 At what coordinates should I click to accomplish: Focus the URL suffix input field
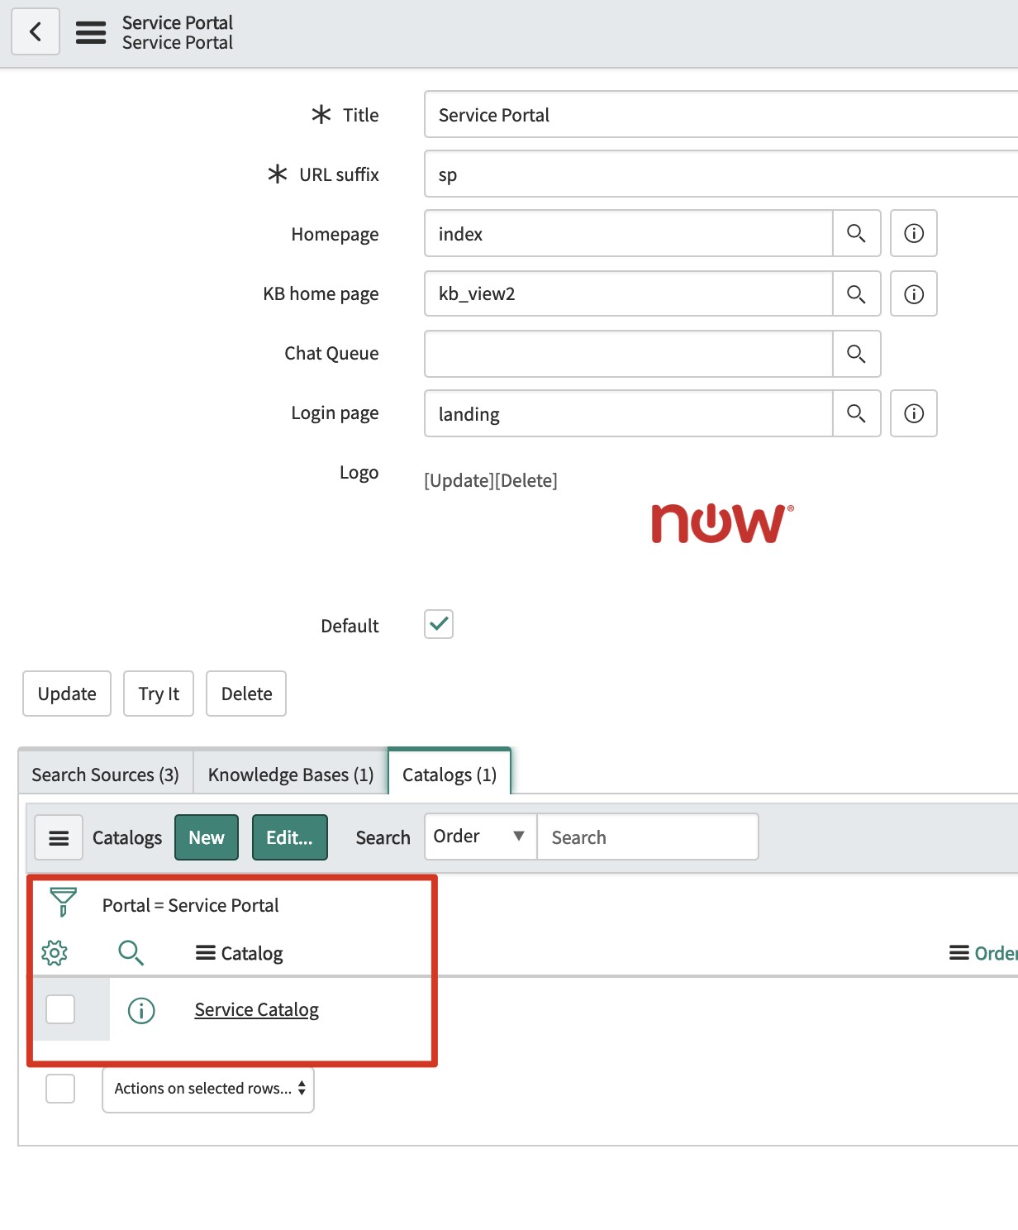pos(721,174)
